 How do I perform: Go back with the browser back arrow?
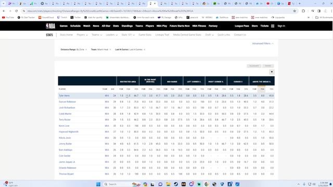(x=4, y=11)
